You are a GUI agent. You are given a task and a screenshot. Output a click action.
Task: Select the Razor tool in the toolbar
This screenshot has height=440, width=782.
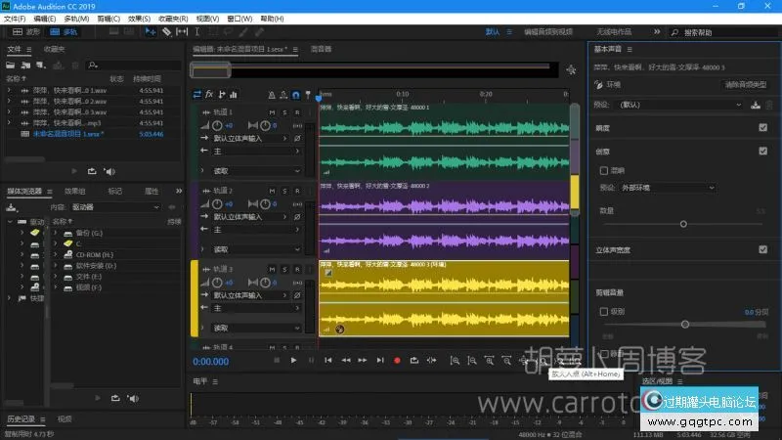pos(166,31)
